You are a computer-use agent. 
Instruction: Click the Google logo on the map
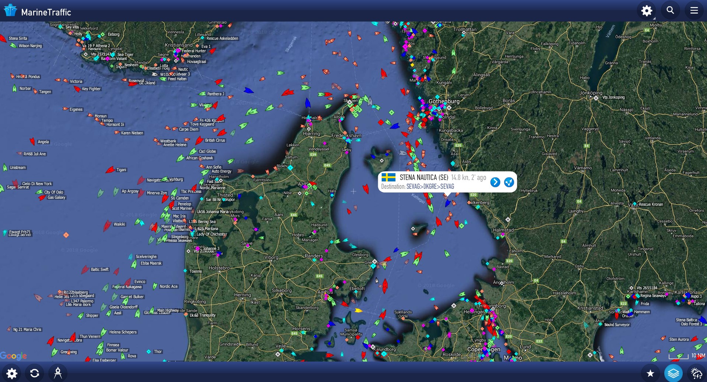pyautogui.click(x=14, y=356)
